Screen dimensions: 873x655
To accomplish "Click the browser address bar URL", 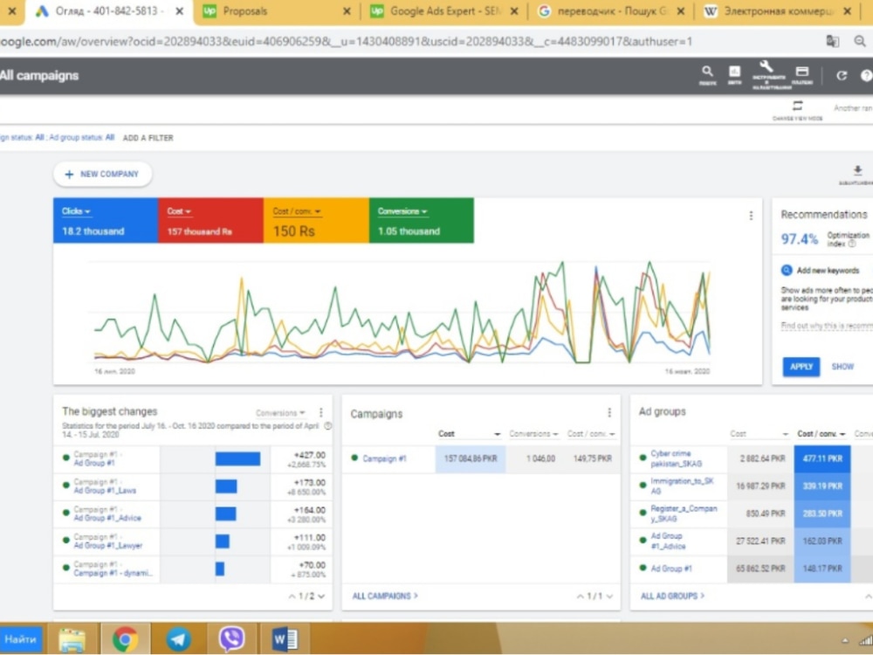I will coord(345,41).
